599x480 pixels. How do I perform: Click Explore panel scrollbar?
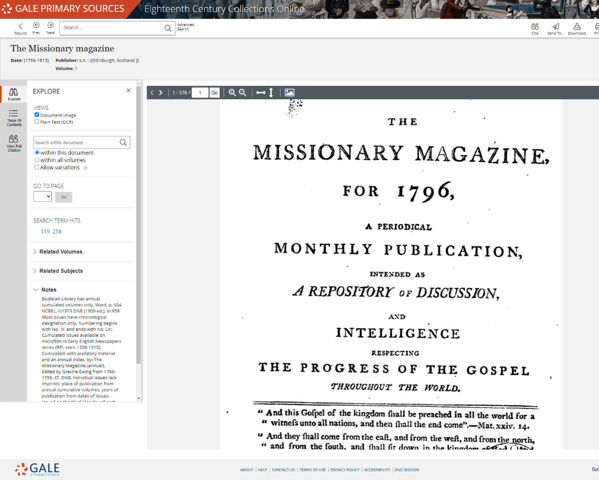point(139,225)
